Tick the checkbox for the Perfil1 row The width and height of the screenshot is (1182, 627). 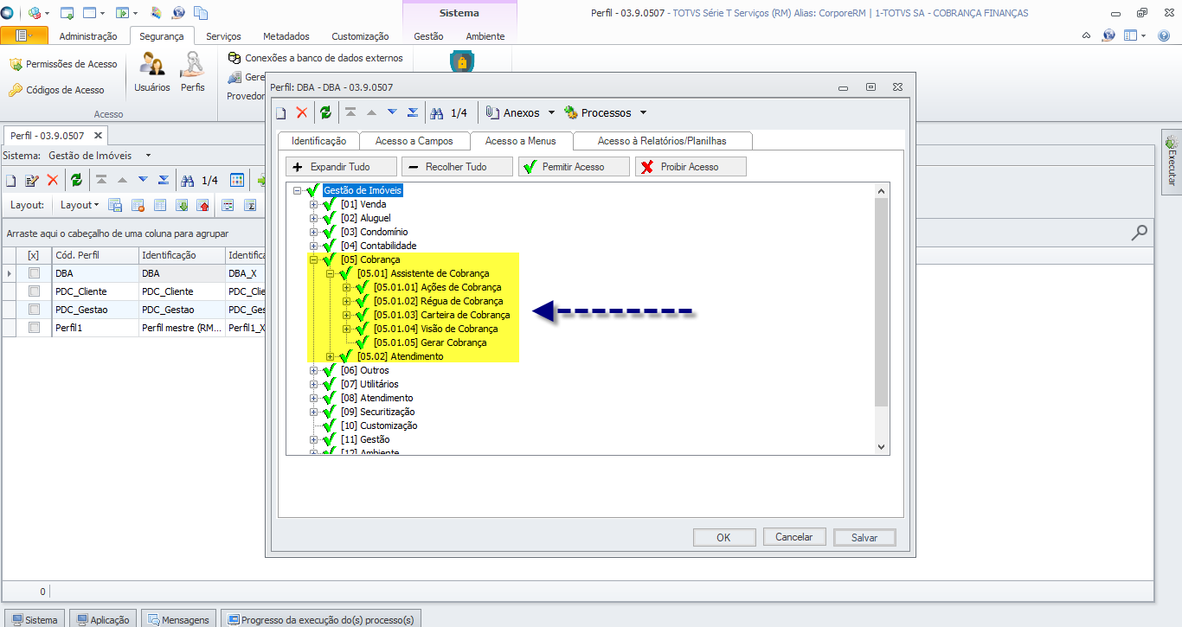tap(35, 328)
